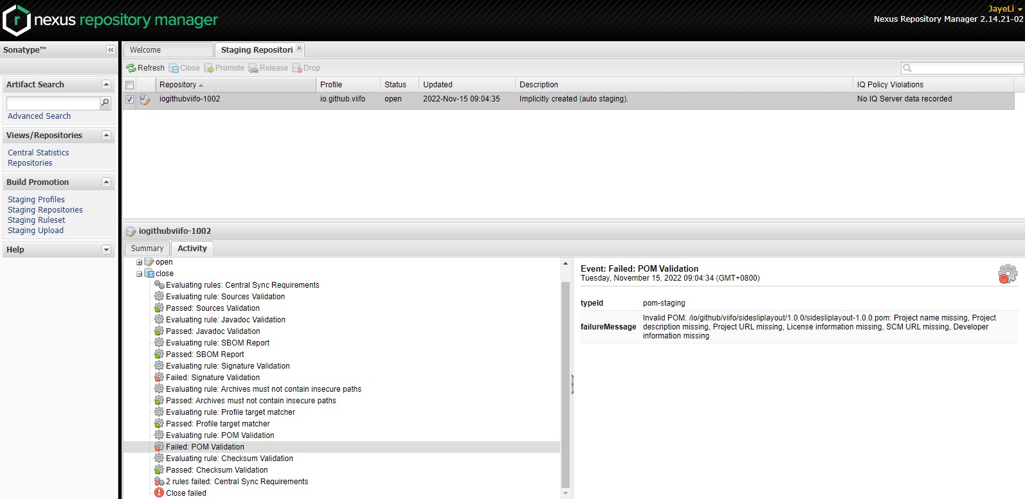Close the Staging Repositories tab via x icon
The image size is (1025, 499).
tap(299, 49)
